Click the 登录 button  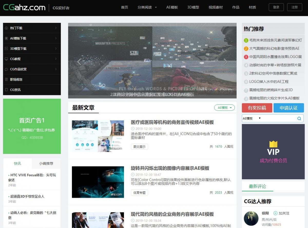(x=276, y=7)
